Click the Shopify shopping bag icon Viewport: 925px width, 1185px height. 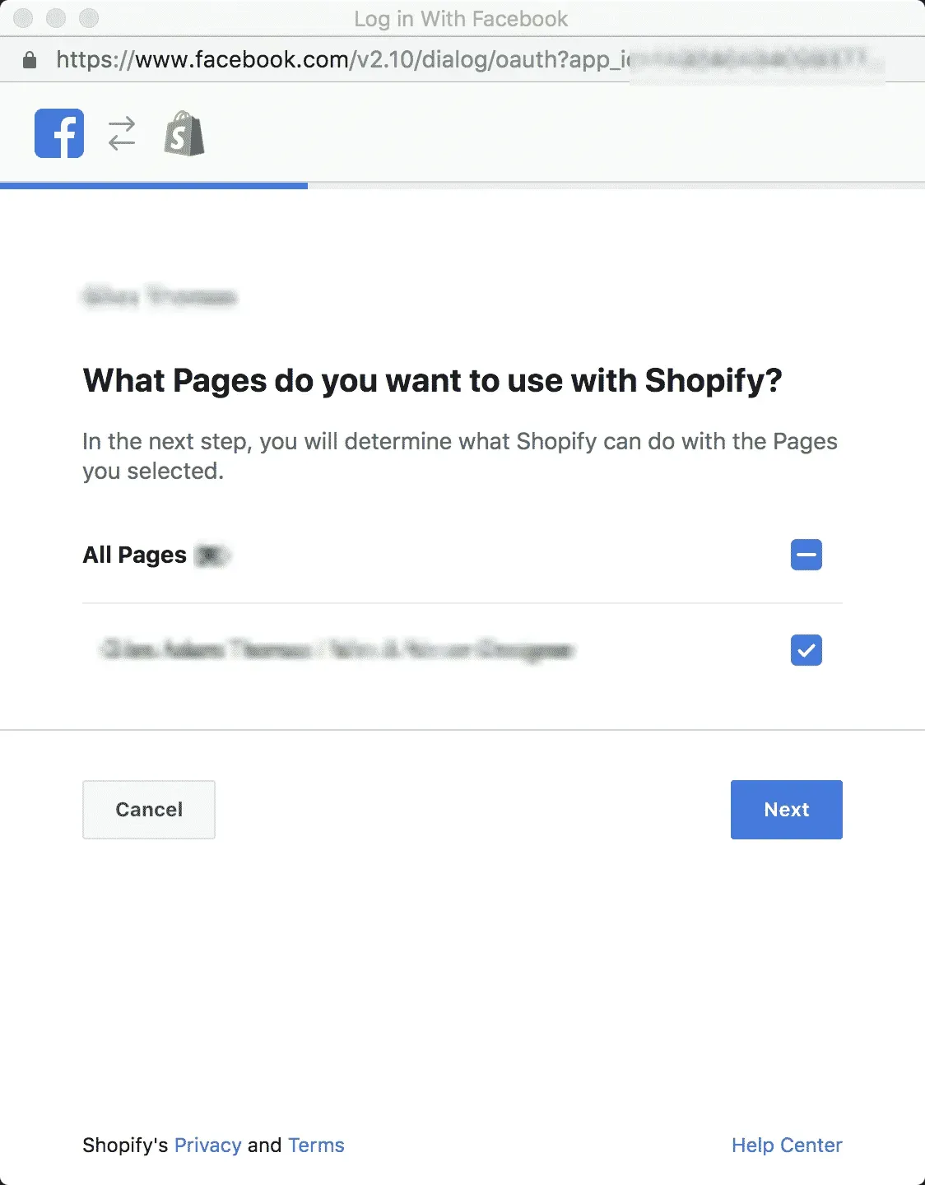point(184,133)
